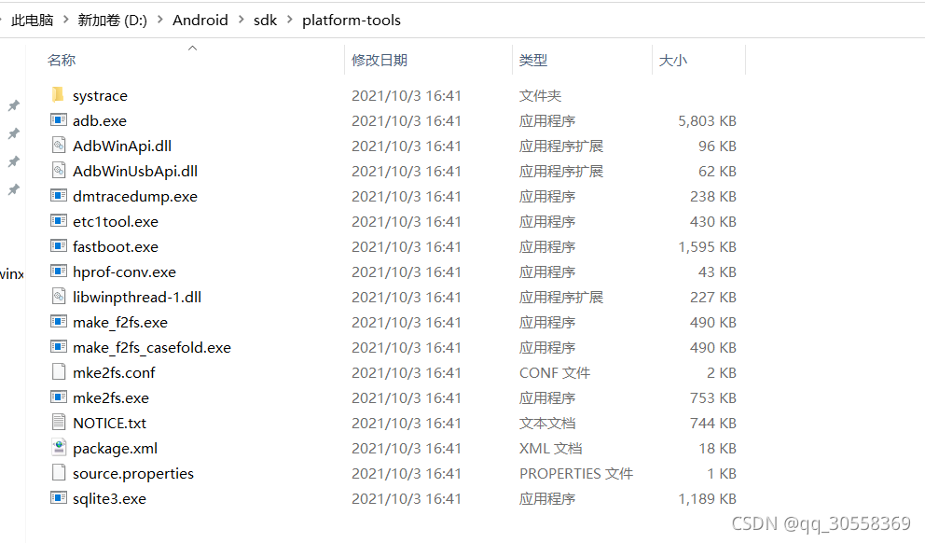This screenshot has height=543, width=925.
Task: Select the hprof-conv.exe icon
Action: [x=59, y=271]
